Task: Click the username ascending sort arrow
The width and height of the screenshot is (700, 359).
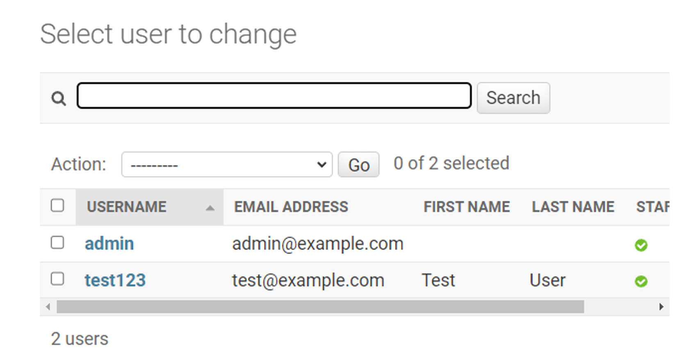Action: pos(210,208)
